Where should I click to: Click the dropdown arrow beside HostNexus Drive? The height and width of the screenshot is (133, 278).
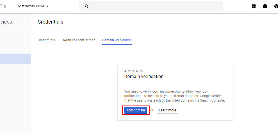click(47, 6)
